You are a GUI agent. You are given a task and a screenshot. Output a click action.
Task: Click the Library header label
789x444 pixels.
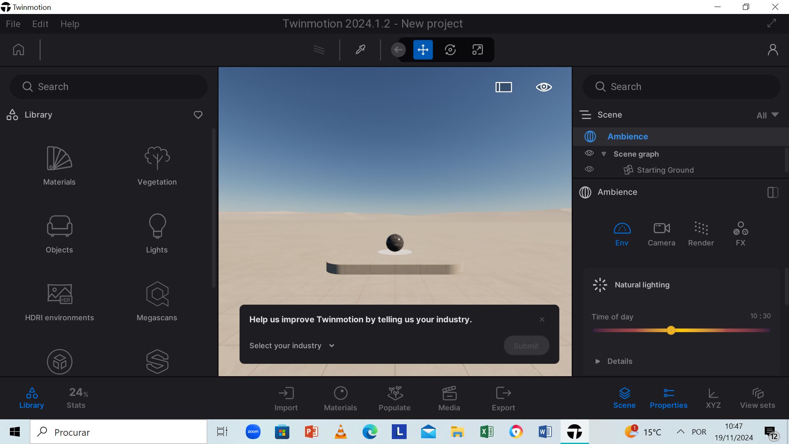pos(38,115)
